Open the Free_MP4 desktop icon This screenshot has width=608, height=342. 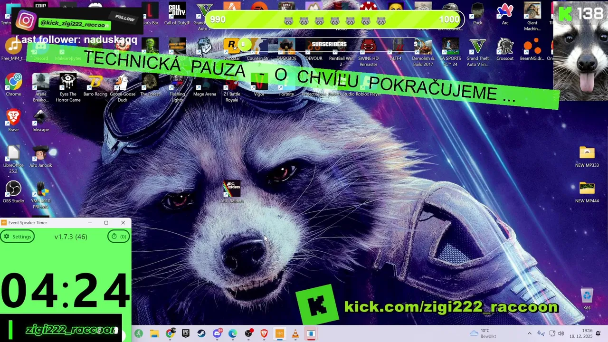(13, 49)
